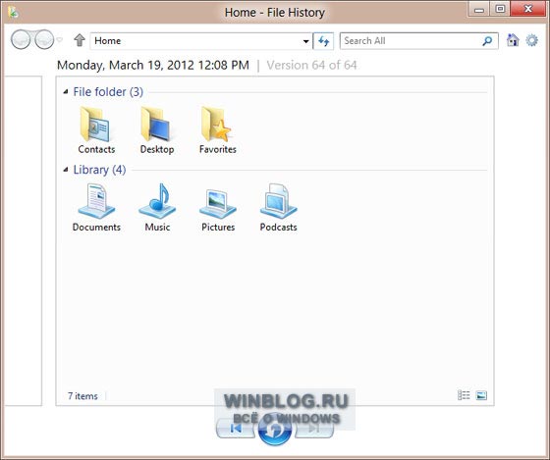
Task: Click the Back navigation button
Action: 21,39
